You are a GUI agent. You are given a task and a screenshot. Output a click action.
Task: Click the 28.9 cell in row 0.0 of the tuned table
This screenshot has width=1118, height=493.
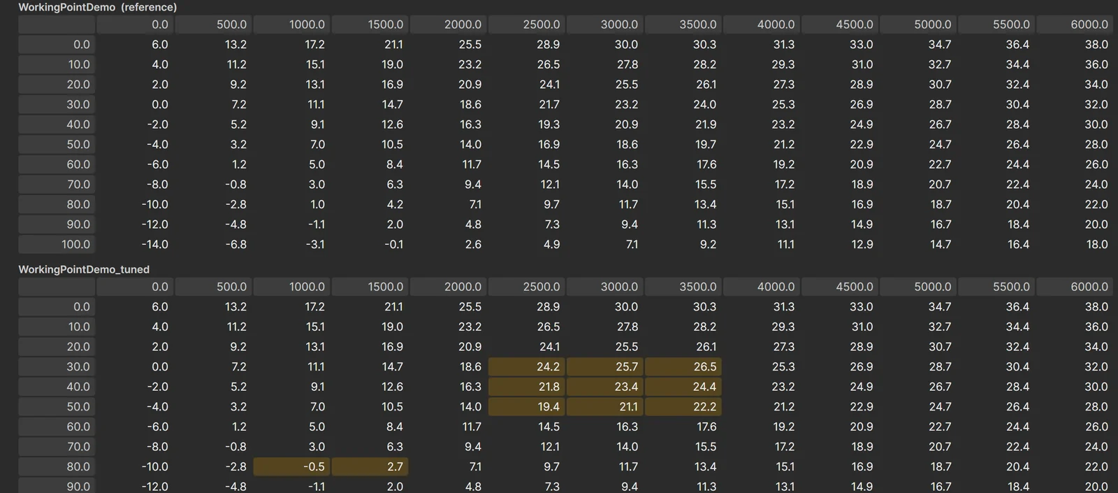point(527,306)
